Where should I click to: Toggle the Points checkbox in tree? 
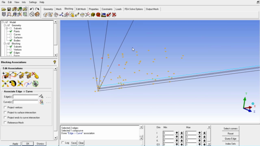coord(11,31)
